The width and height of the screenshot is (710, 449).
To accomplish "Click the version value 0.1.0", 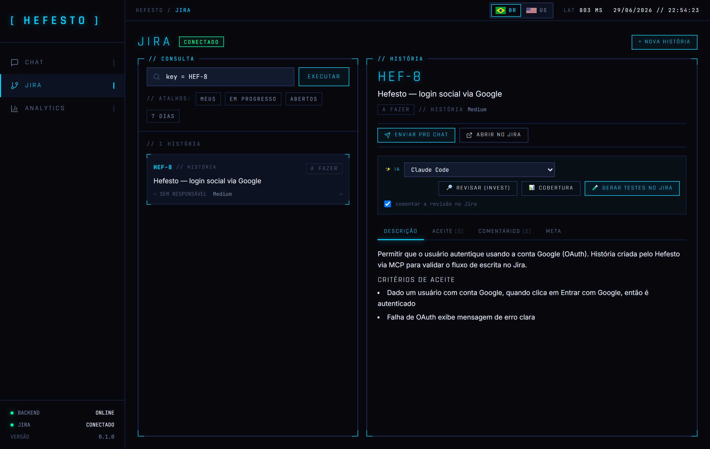I will (x=106, y=437).
